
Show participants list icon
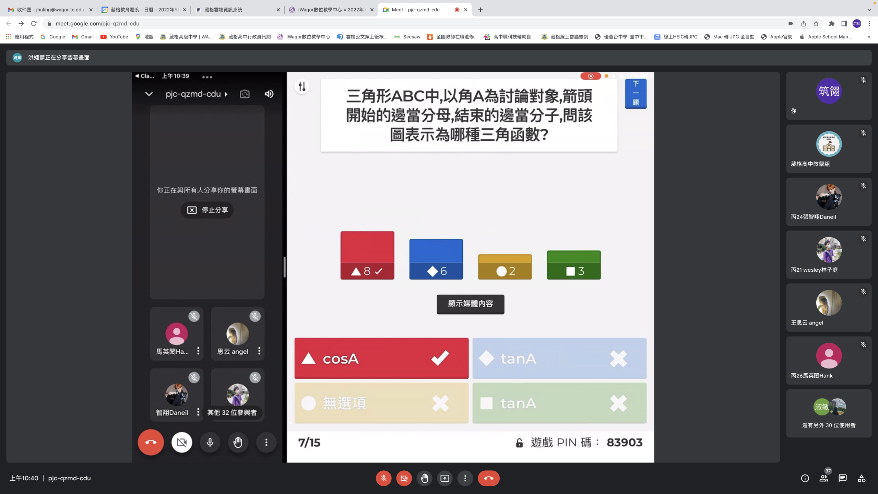click(x=823, y=478)
